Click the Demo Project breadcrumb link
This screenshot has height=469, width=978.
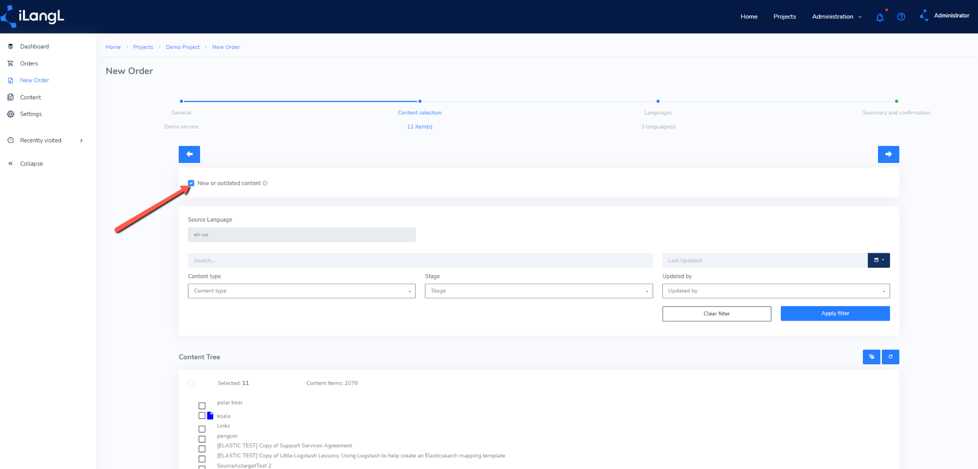click(x=183, y=47)
